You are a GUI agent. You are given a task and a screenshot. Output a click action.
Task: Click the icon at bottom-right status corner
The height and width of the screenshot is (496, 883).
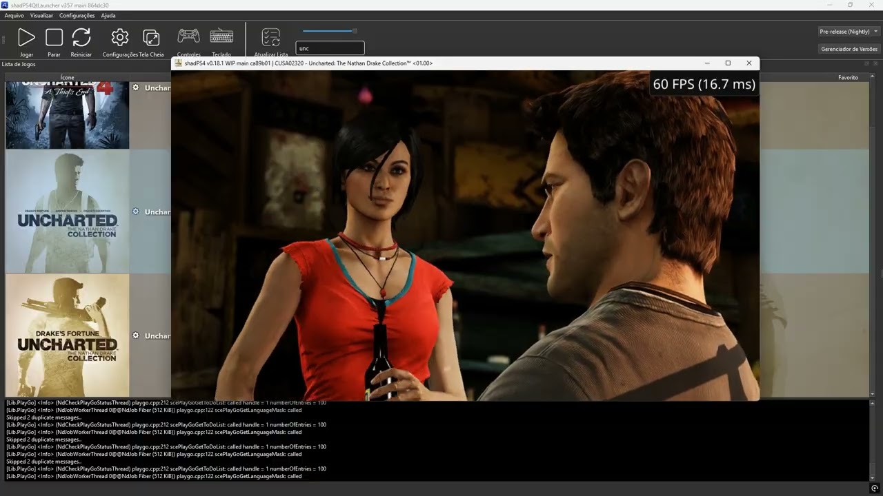point(875,488)
